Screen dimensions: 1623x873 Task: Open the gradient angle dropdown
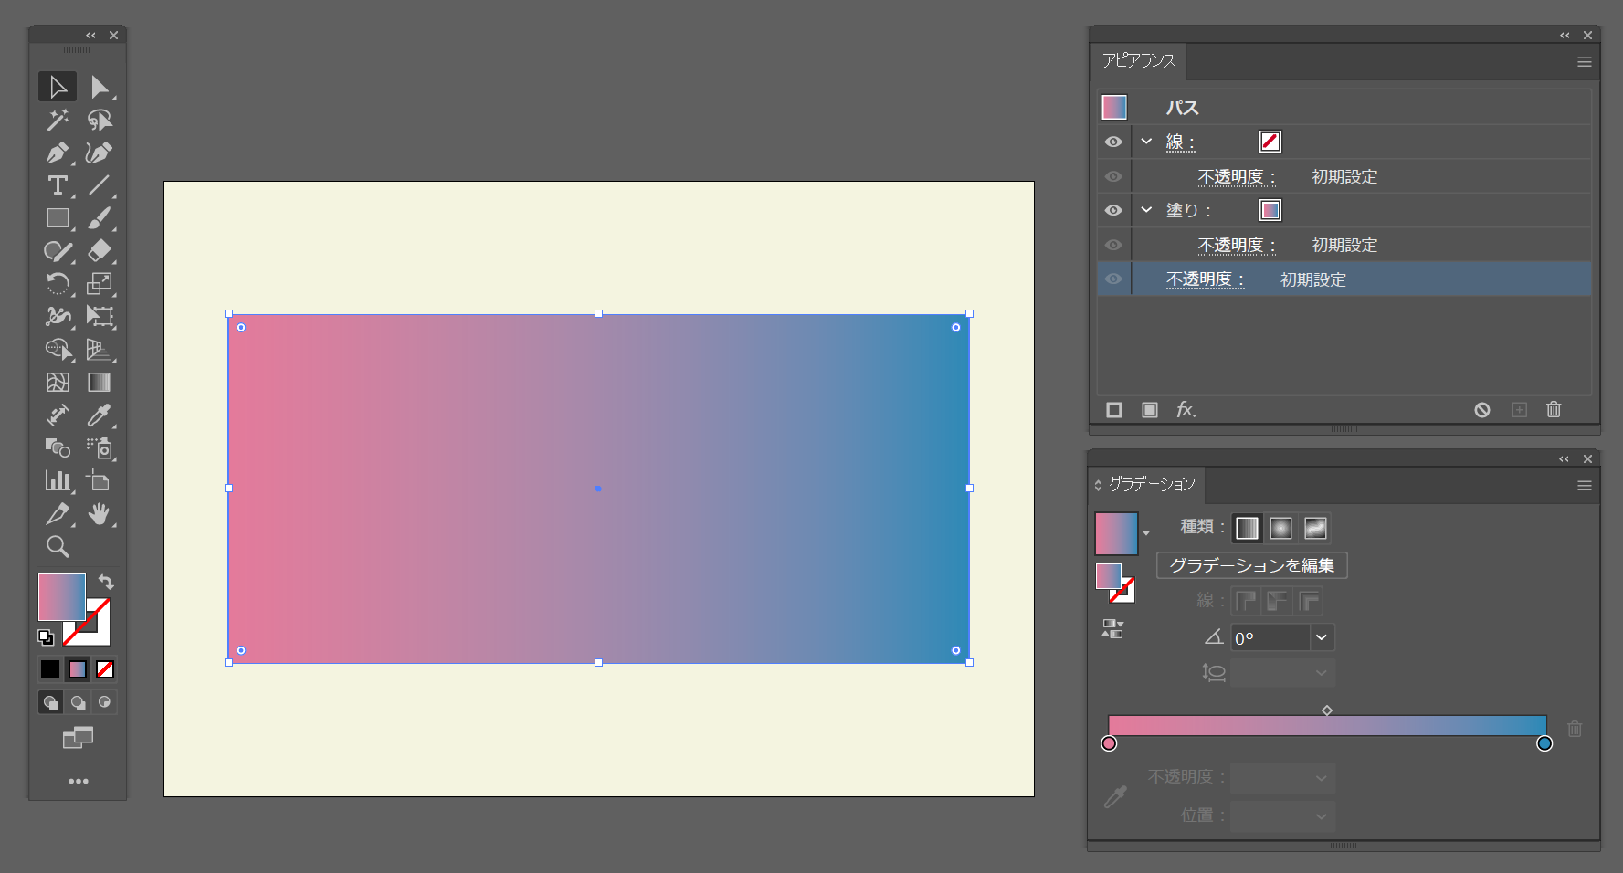[1321, 637]
